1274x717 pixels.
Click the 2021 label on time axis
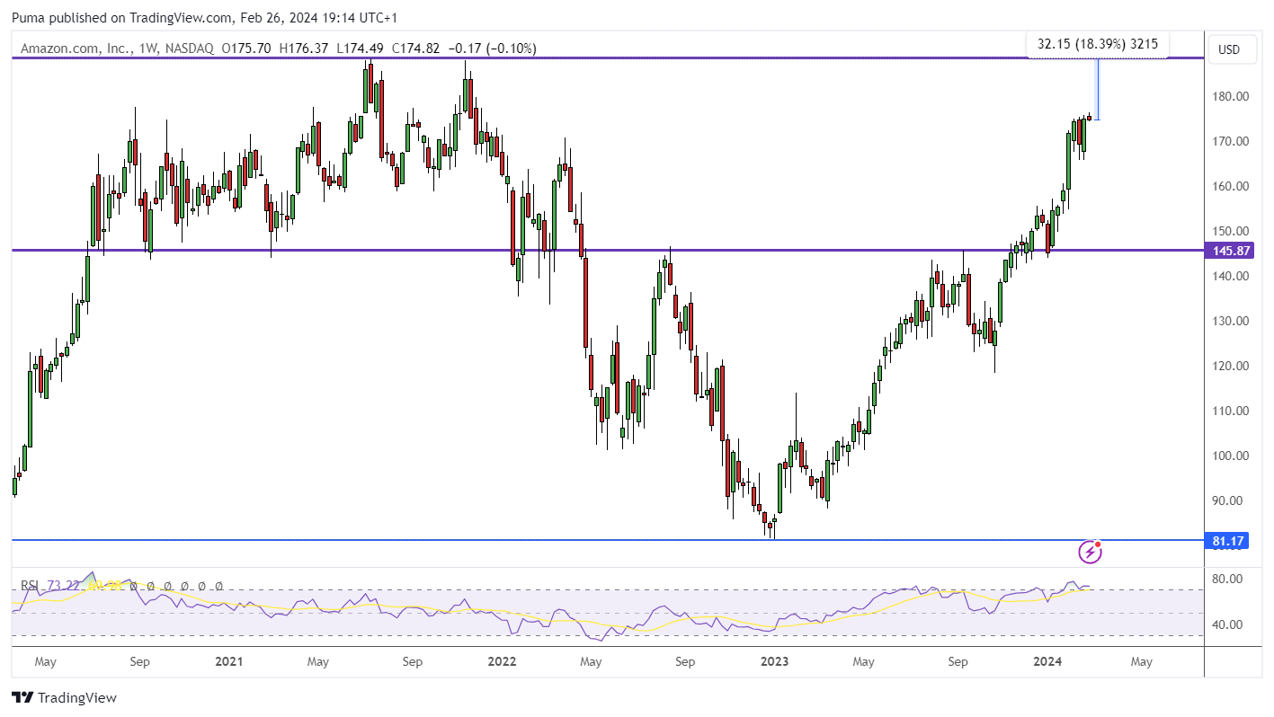click(228, 662)
